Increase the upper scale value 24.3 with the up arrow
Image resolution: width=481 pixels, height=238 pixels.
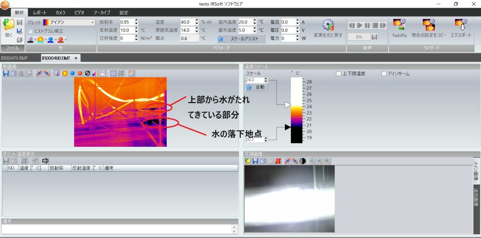(266, 79)
